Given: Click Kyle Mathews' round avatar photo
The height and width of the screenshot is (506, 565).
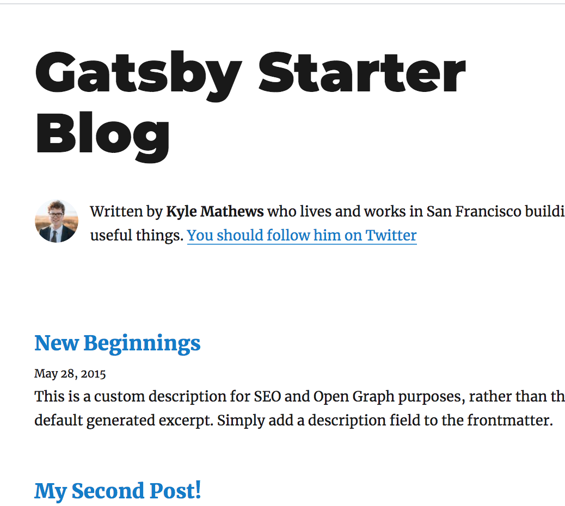Looking at the screenshot, I should (57, 221).
